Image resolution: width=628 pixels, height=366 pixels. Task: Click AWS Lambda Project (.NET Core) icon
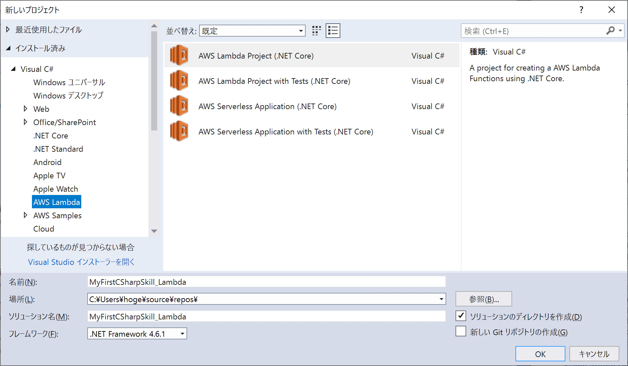tap(179, 55)
